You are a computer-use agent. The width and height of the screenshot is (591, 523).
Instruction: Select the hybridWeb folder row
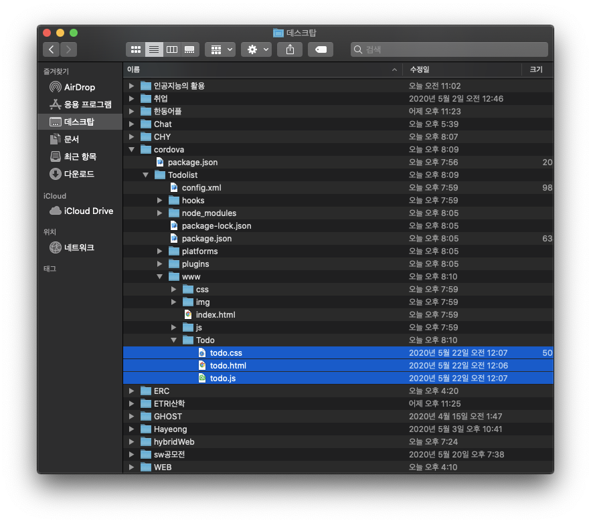point(338,441)
